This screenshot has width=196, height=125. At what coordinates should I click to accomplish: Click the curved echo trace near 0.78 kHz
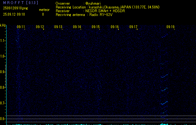coord(165,89)
